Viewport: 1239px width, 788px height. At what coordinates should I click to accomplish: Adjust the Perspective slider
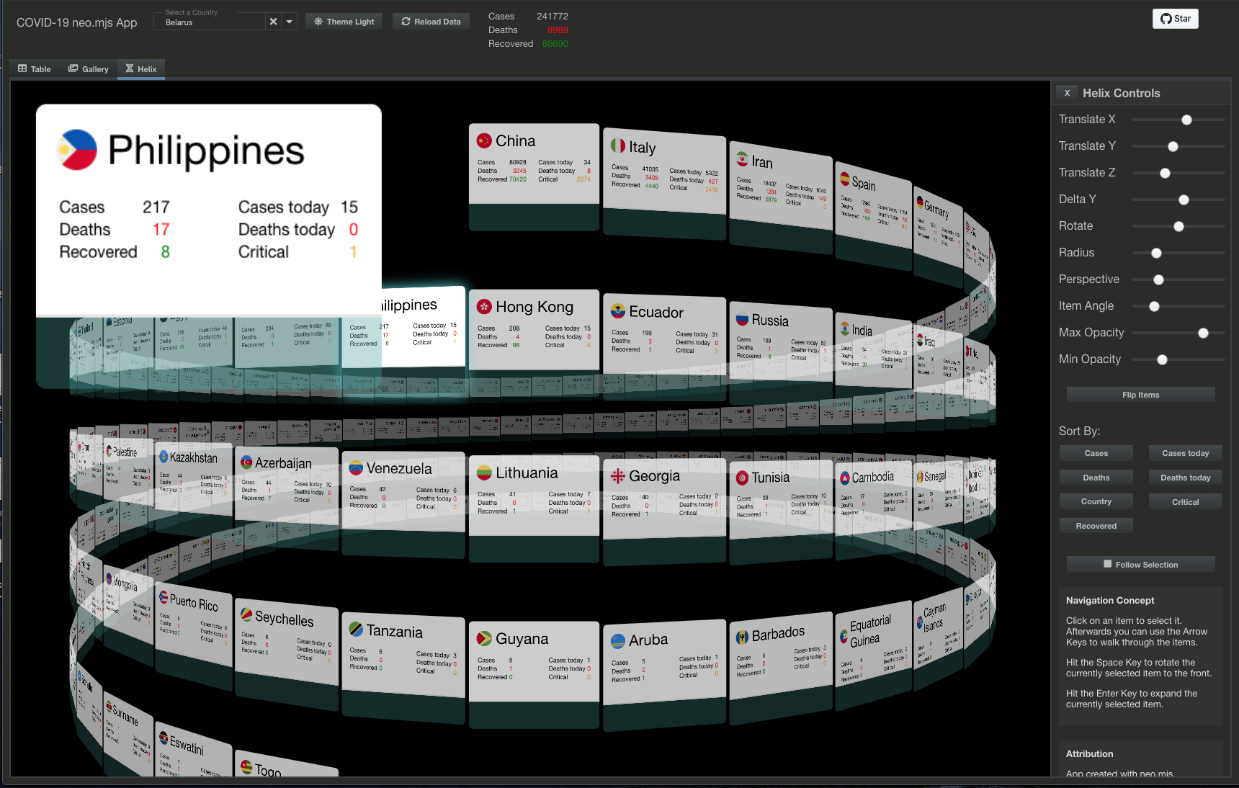click(1178, 279)
